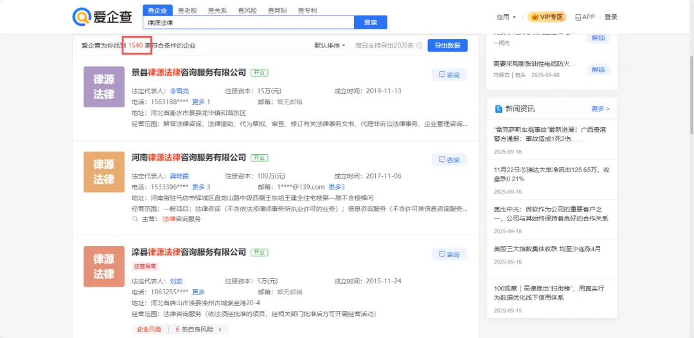Open legal representative 龚晓雷
The width and height of the screenshot is (694, 338).
coord(179,176)
